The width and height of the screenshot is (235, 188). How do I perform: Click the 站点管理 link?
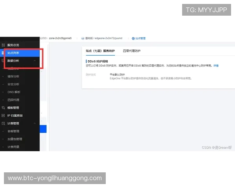pos(141,38)
